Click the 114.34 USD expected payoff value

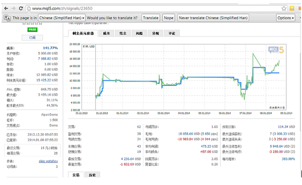(286, 127)
